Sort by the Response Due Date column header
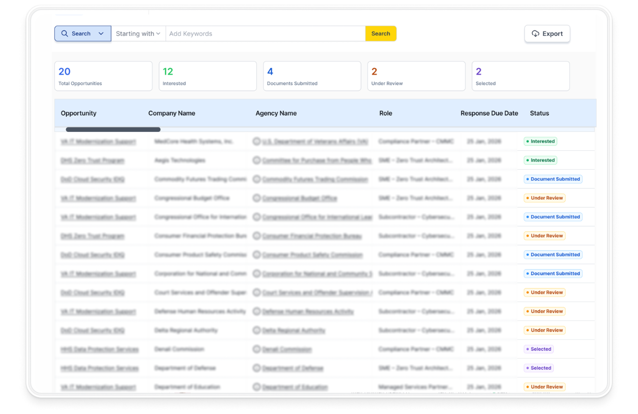The height and width of the screenshot is (414, 638). tap(489, 113)
